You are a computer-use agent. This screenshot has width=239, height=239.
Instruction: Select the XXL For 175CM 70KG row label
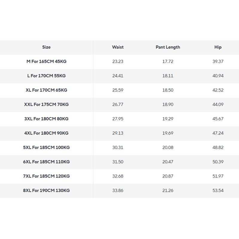point(46,105)
